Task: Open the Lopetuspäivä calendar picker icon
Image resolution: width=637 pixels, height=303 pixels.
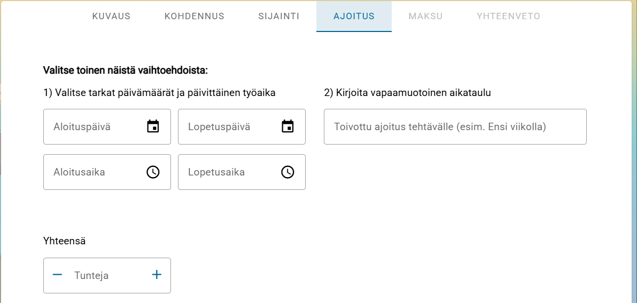Action: click(288, 126)
